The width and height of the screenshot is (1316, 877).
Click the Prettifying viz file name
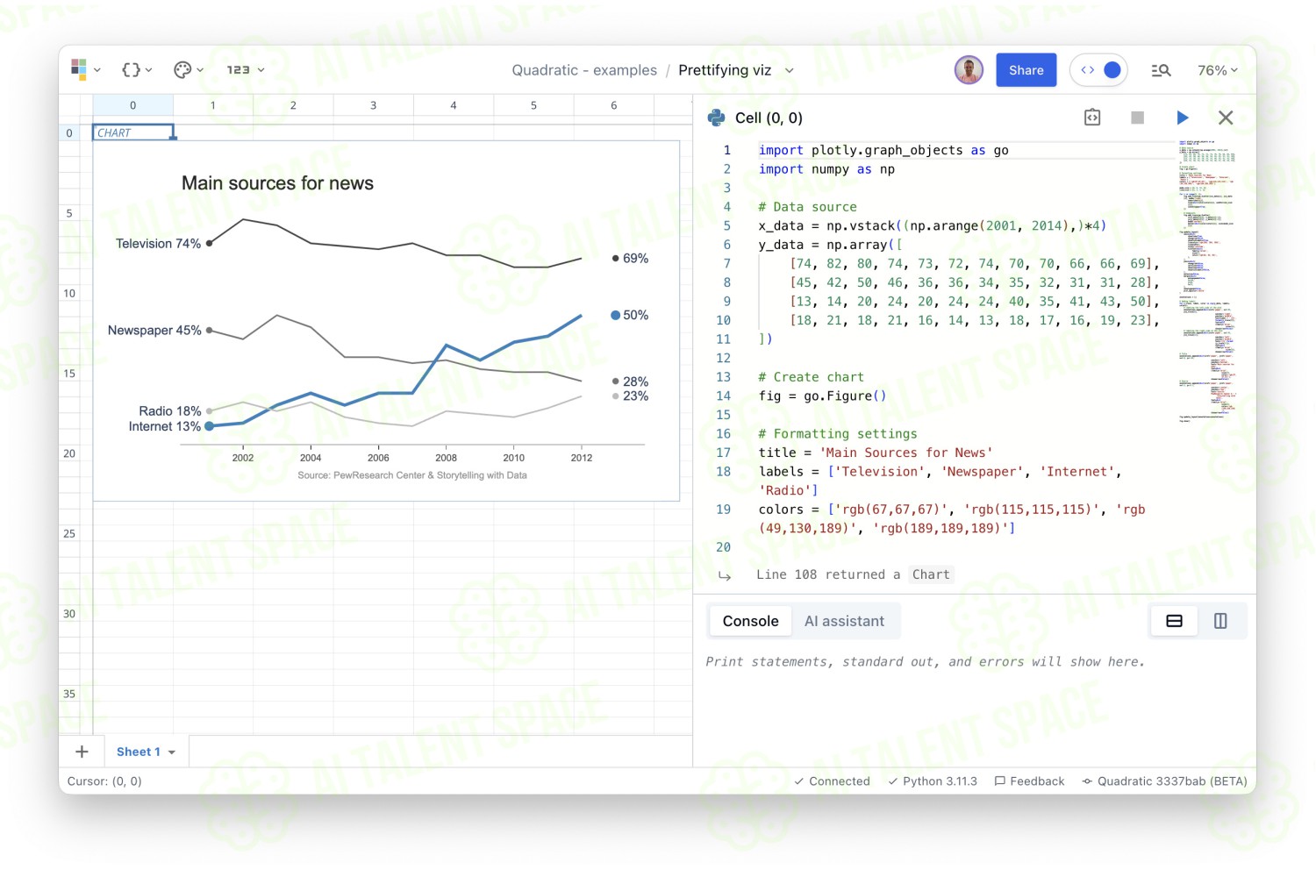(725, 70)
